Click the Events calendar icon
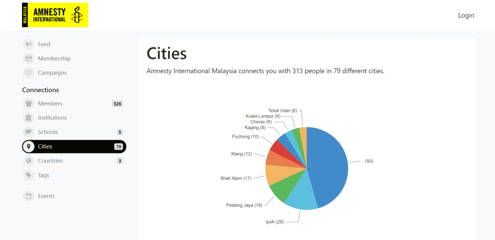Viewport: 495px width, 240px height. 29,196
